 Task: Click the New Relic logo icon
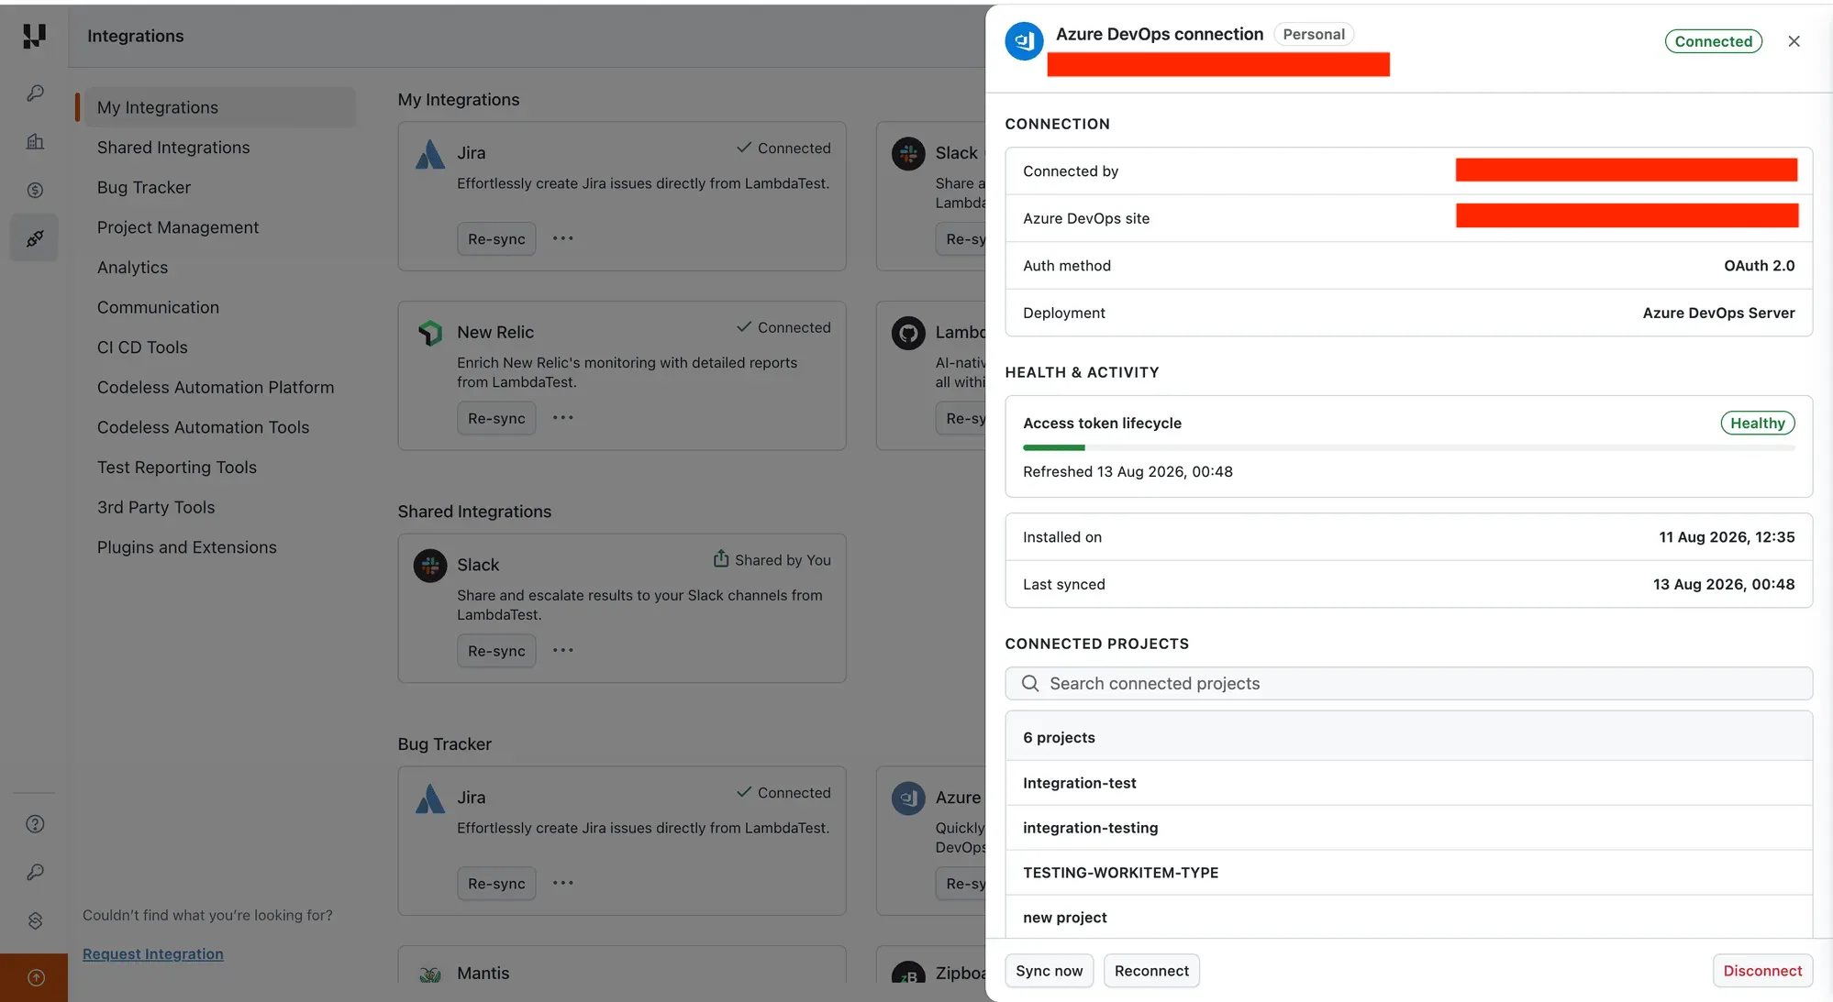click(x=429, y=333)
